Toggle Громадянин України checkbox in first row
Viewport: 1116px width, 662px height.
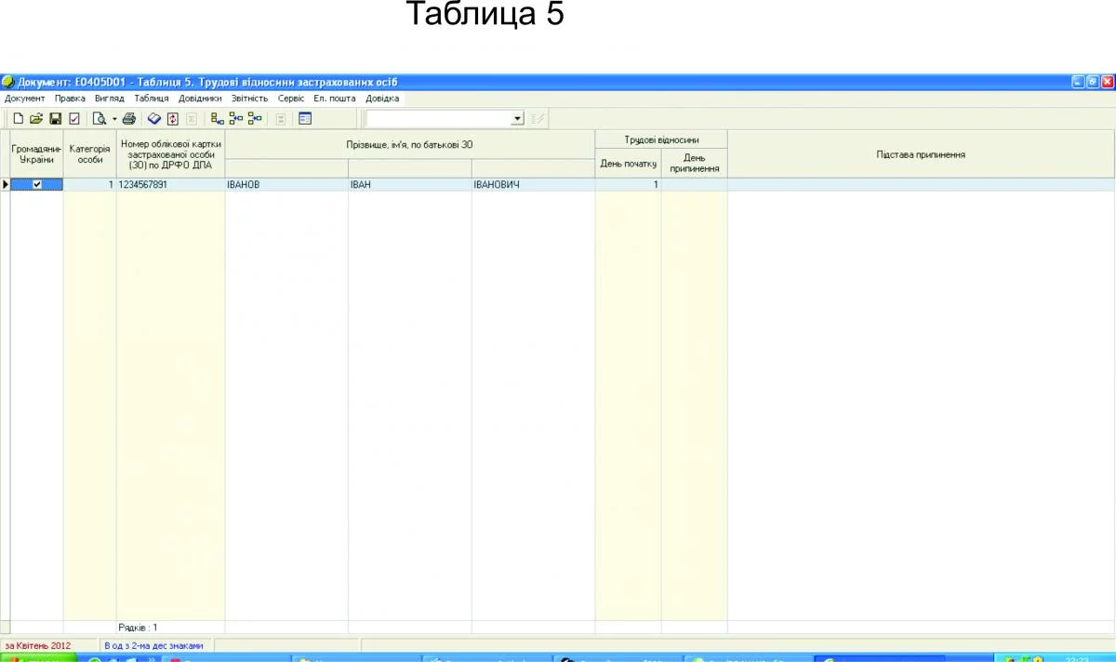pos(37,184)
